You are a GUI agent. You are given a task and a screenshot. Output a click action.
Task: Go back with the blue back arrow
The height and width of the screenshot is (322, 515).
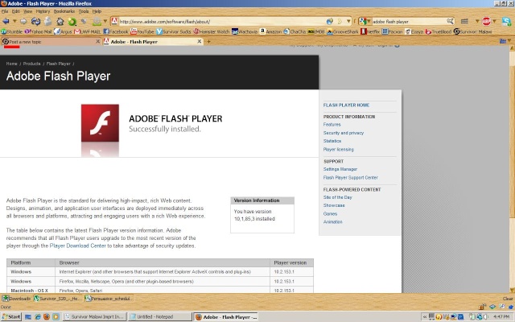pyautogui.click(x=6, y=22)
